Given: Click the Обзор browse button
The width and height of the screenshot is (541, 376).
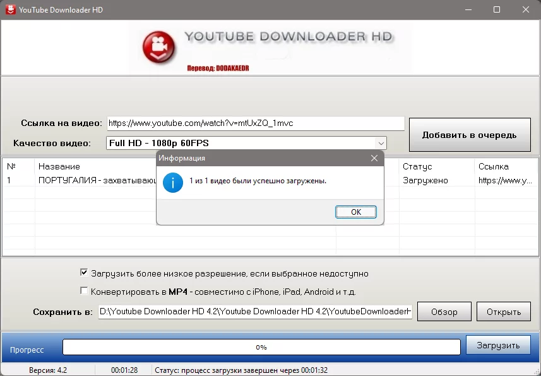Looking at the screenshot, I should tap(444, 312).
